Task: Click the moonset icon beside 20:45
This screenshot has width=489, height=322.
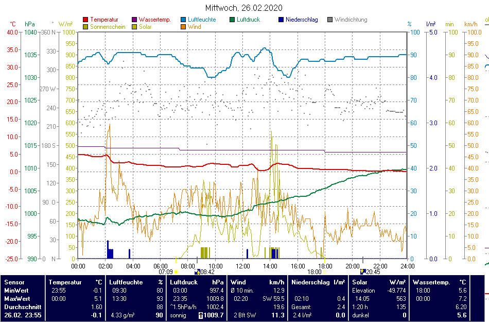Action: pos(363,272)
